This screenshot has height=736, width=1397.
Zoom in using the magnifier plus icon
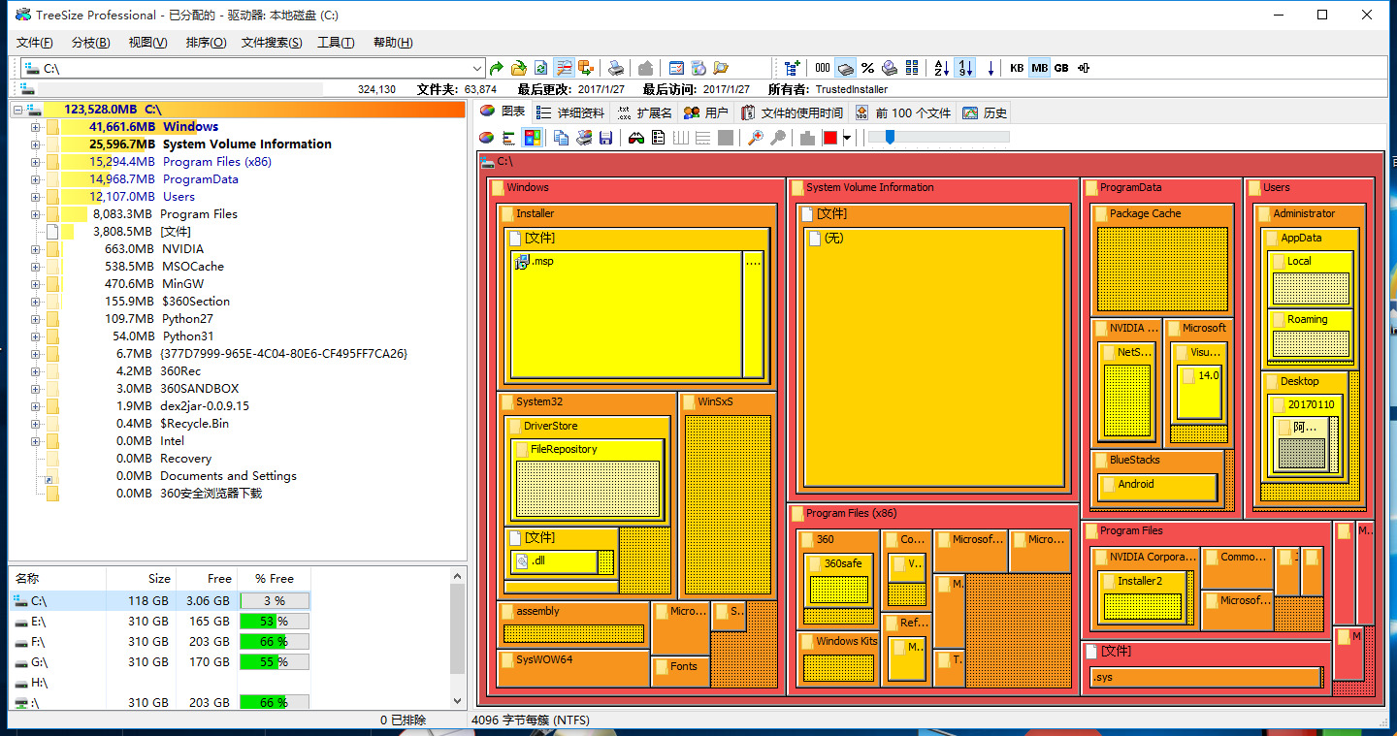(756, 138)
